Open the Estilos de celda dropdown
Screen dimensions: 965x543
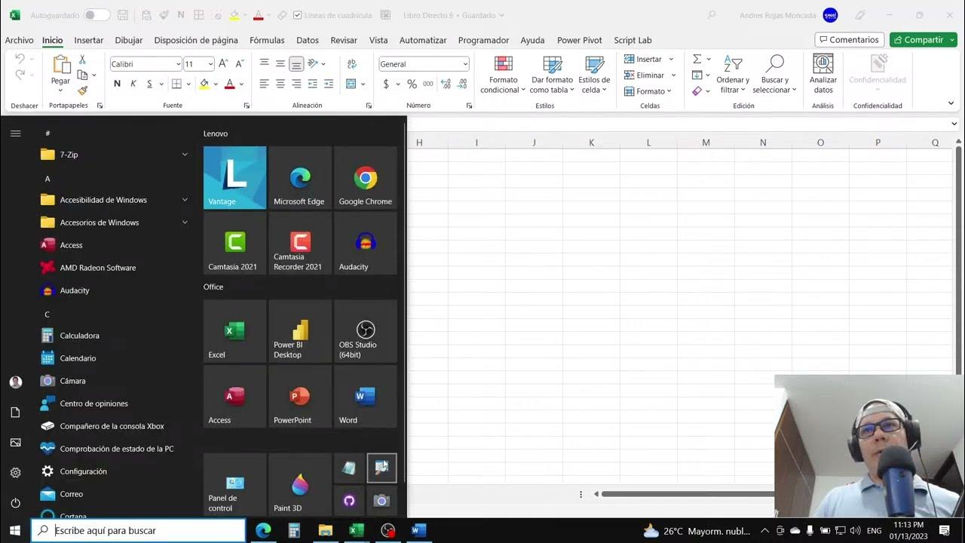point(594,75)
